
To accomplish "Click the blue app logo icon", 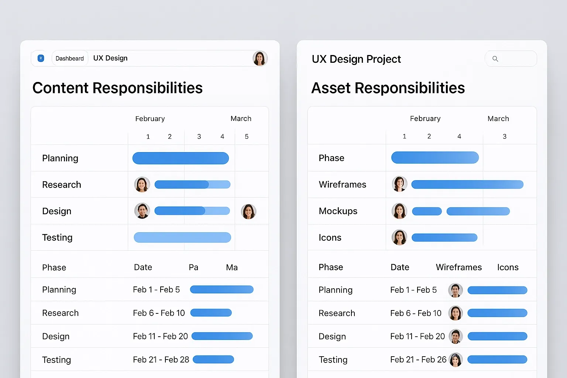I will (41, 58).
